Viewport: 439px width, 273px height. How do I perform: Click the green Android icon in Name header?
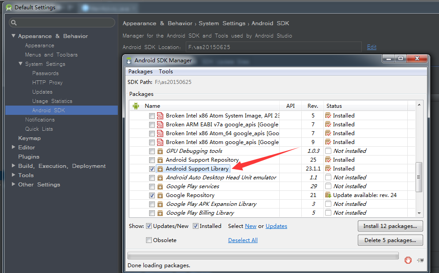[136, 106]
